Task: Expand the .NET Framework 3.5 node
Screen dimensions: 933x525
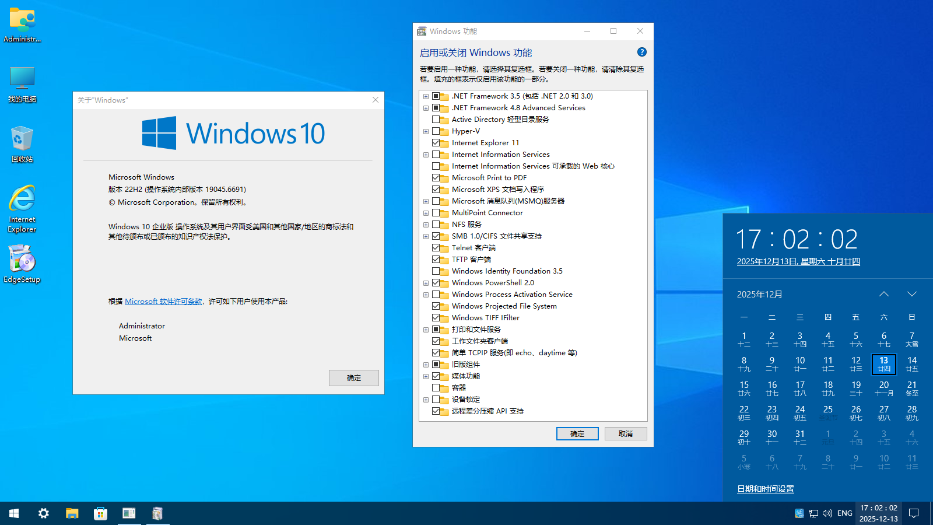Action: tap(426, 96)
